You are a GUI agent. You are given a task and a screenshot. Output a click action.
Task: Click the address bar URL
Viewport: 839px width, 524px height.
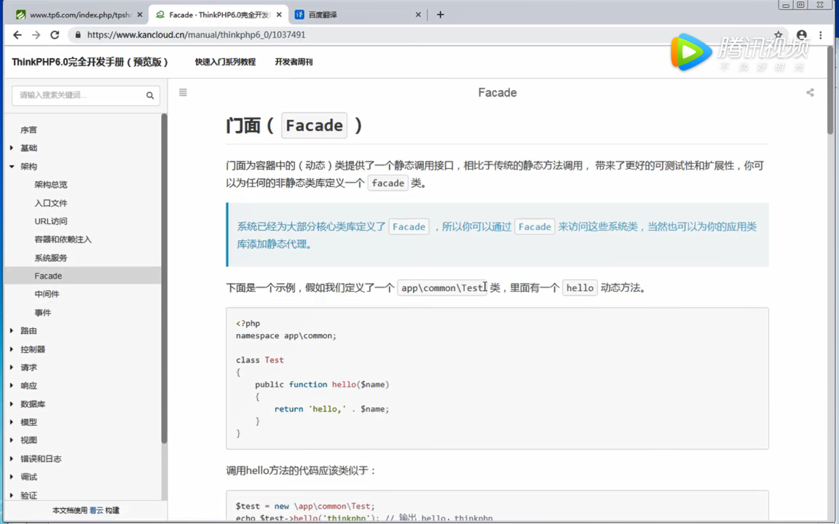[196, 35]
